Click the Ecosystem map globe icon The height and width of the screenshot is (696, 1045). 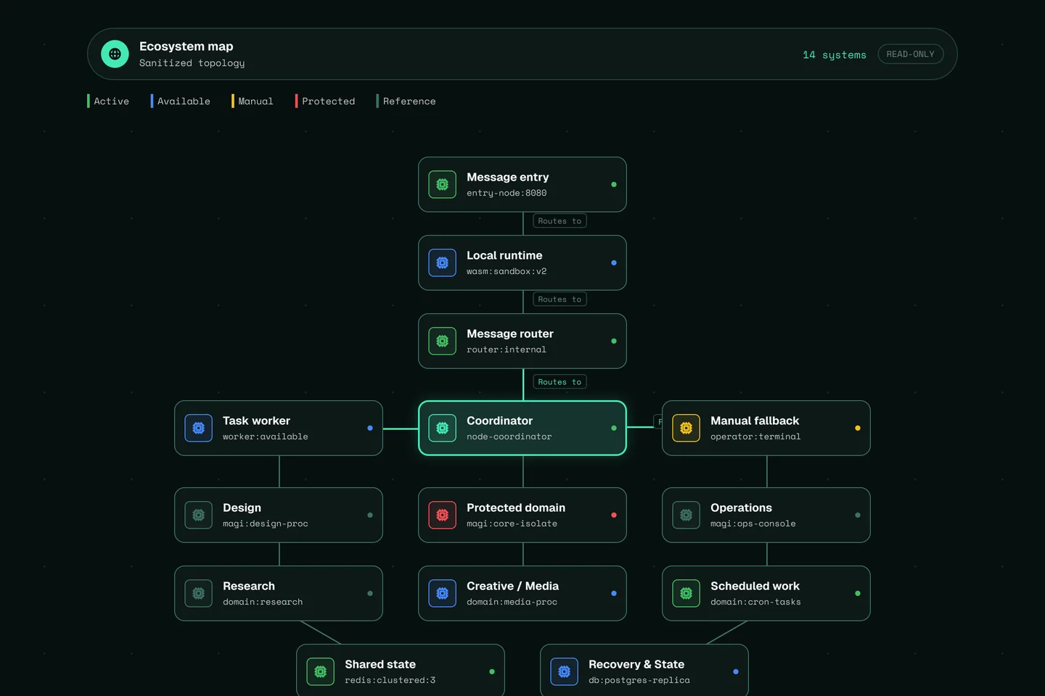(x=115, y=54)
